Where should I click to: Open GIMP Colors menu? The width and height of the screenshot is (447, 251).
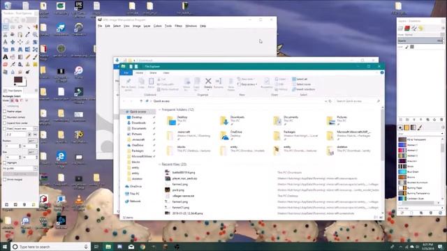pyautogui.click(x=158, y=26)
